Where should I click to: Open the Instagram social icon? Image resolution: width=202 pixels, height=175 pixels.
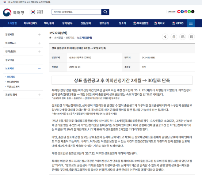[186, 12]
